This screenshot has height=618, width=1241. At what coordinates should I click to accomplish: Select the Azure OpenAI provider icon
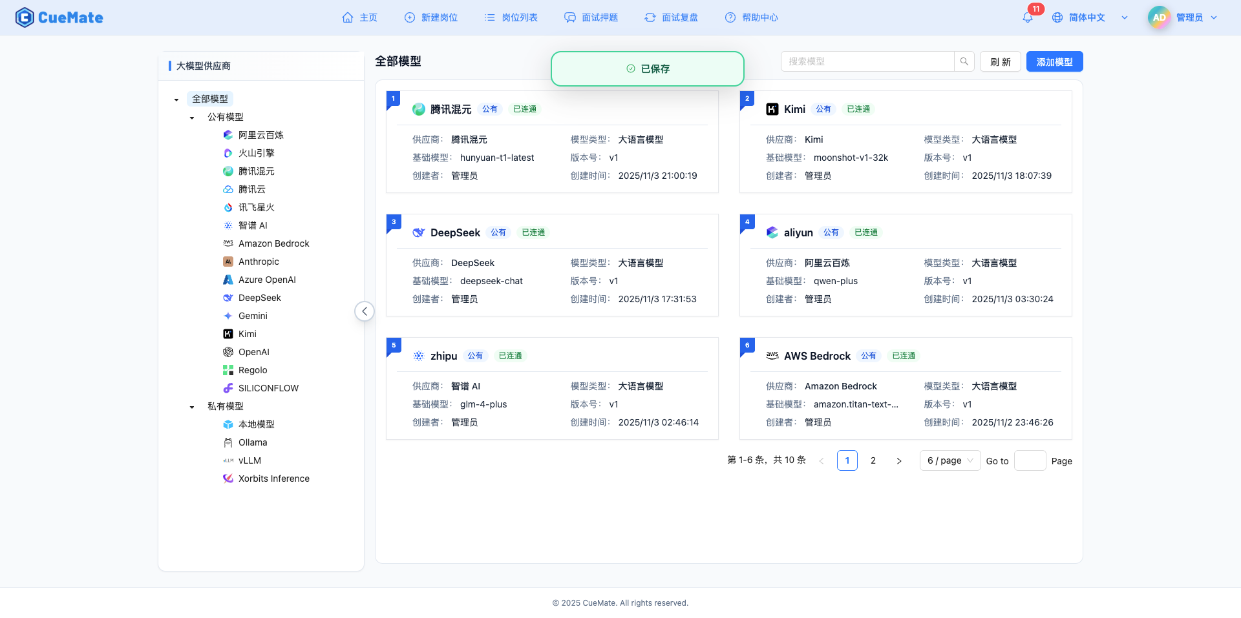pos(228,280)
